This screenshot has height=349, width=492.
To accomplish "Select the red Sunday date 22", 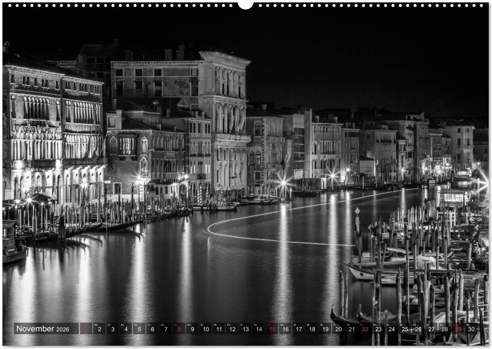I will (365, 329).
